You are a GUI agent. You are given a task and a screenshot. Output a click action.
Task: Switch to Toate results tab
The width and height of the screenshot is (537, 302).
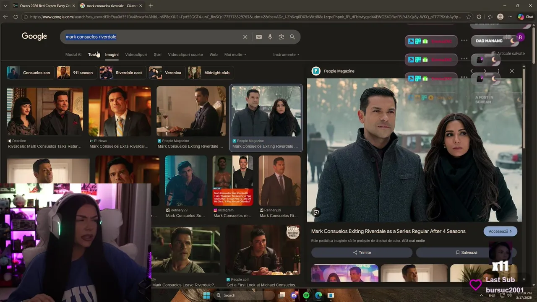[93, 55]
